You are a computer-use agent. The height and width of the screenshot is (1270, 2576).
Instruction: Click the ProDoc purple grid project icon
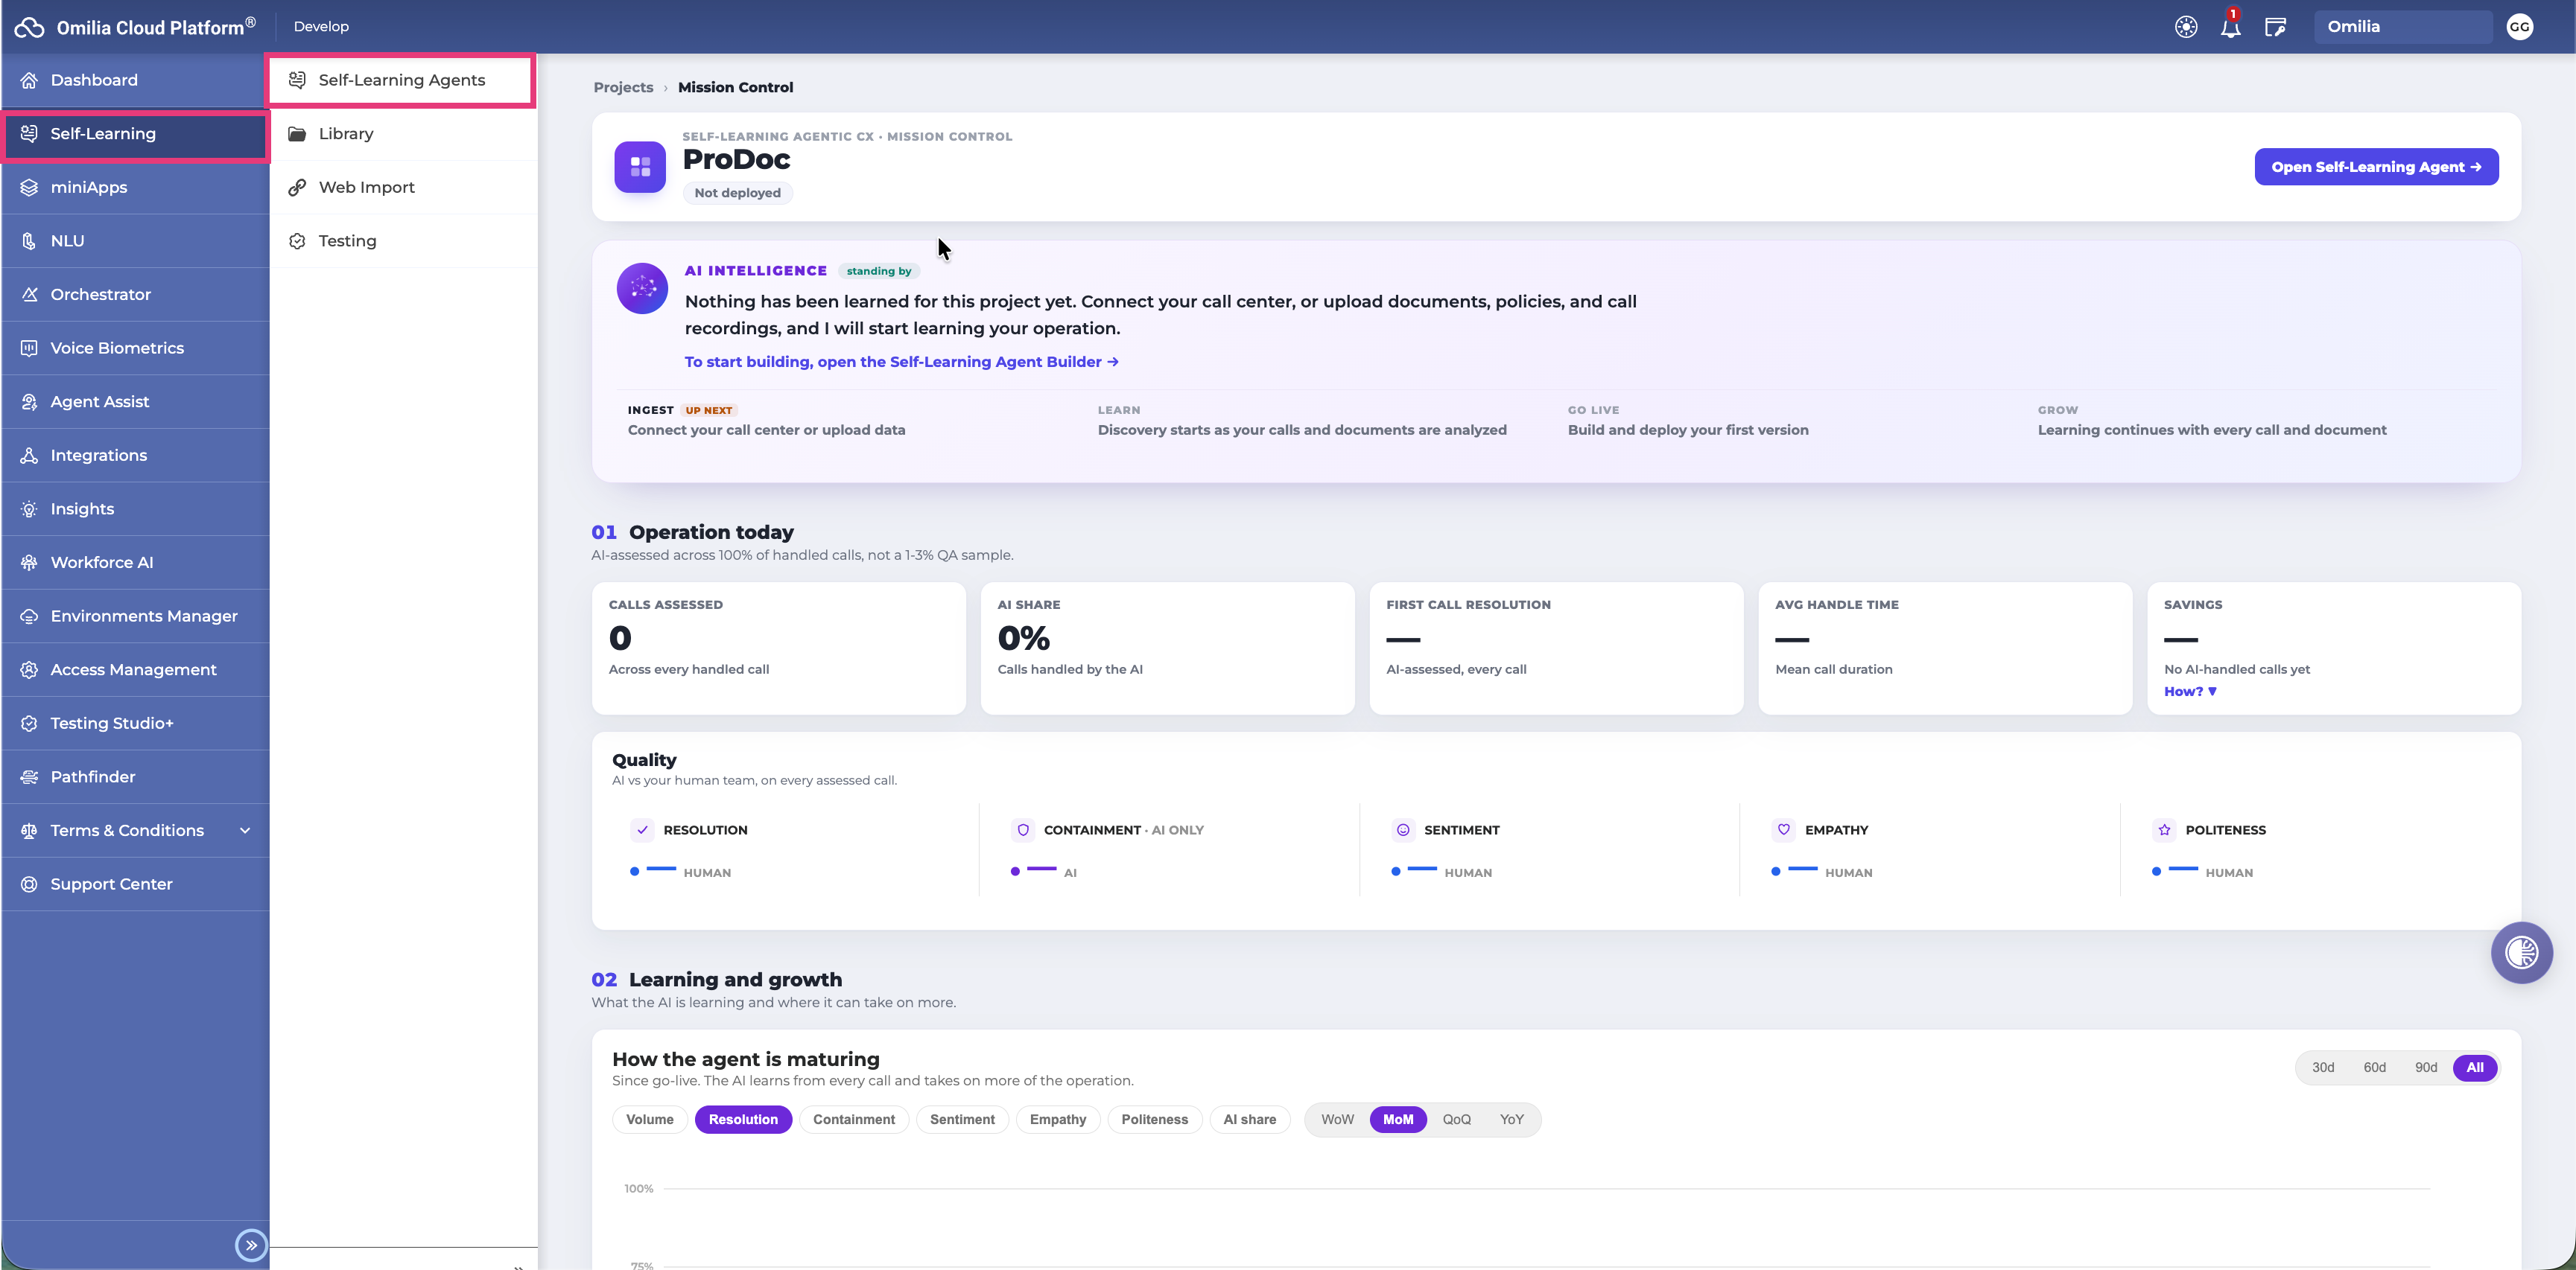(x=640, y=166)
